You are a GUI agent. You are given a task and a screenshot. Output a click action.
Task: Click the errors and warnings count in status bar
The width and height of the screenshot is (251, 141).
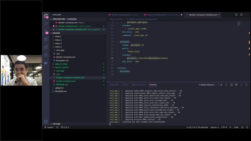click(65, 127)
